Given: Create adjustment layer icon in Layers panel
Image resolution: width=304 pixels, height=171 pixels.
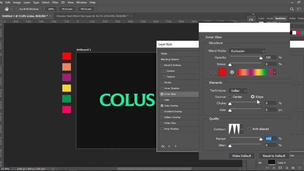Looking at the screenshot, I should click(x=286, y=168).
